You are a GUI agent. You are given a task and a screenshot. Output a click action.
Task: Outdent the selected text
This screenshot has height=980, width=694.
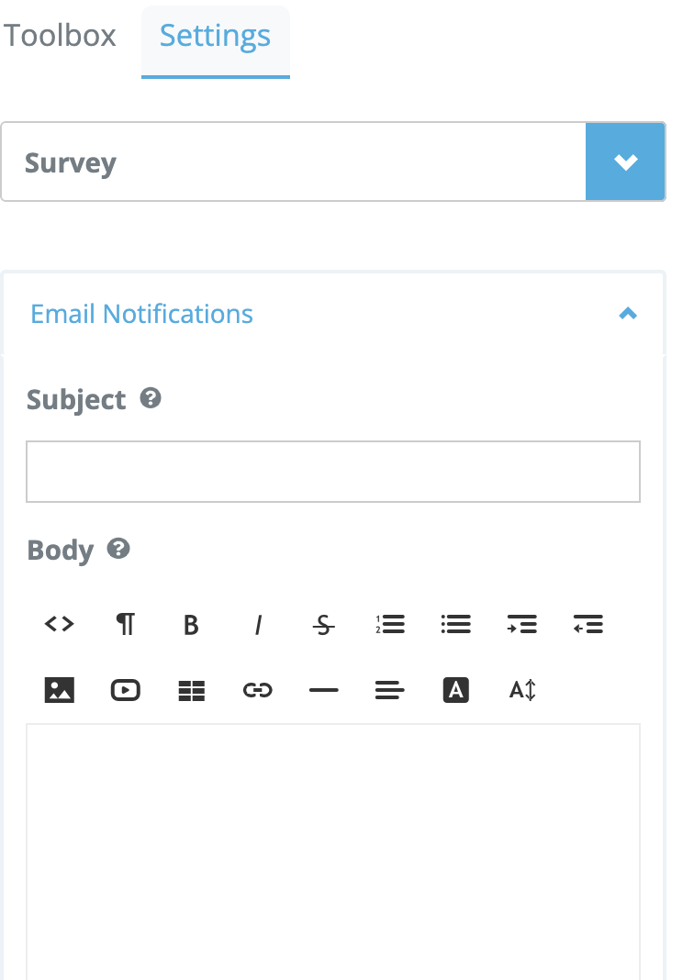588,625
